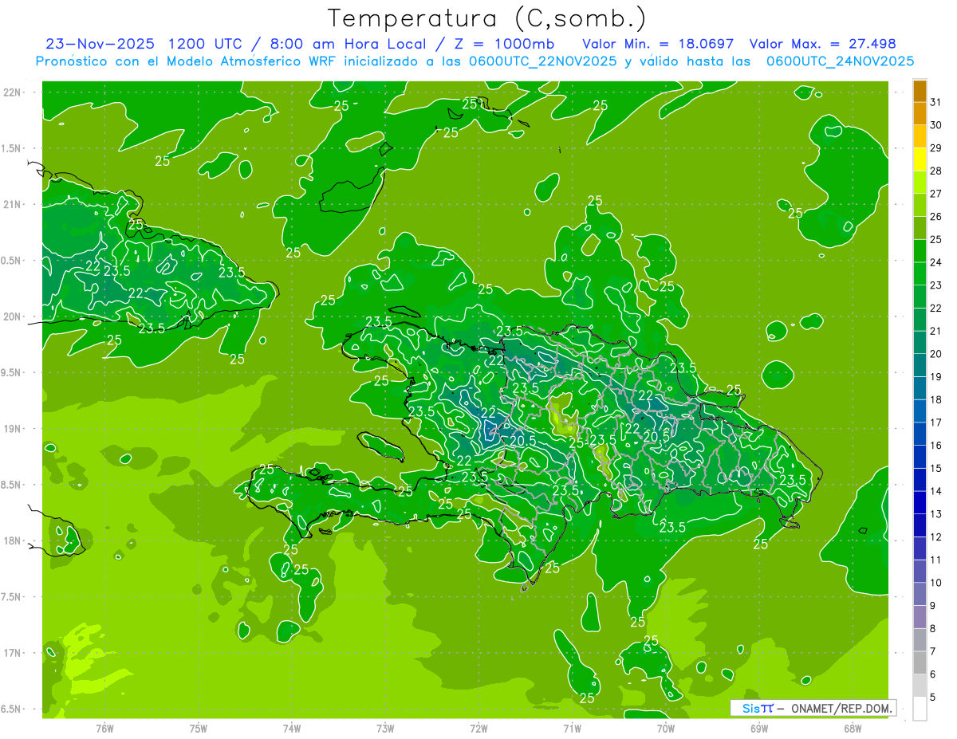Click the yellow colorbar swatch between 28 and 29

point(920,159)
